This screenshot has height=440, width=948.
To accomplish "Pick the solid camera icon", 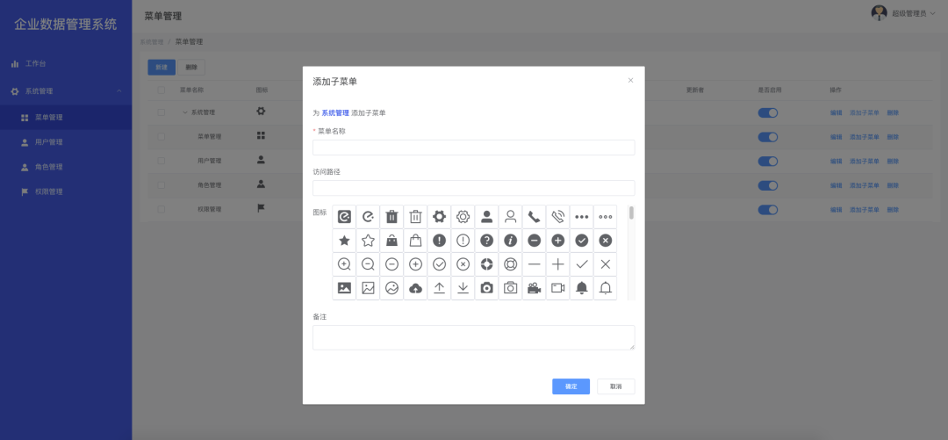I will [x=486, y=288].
